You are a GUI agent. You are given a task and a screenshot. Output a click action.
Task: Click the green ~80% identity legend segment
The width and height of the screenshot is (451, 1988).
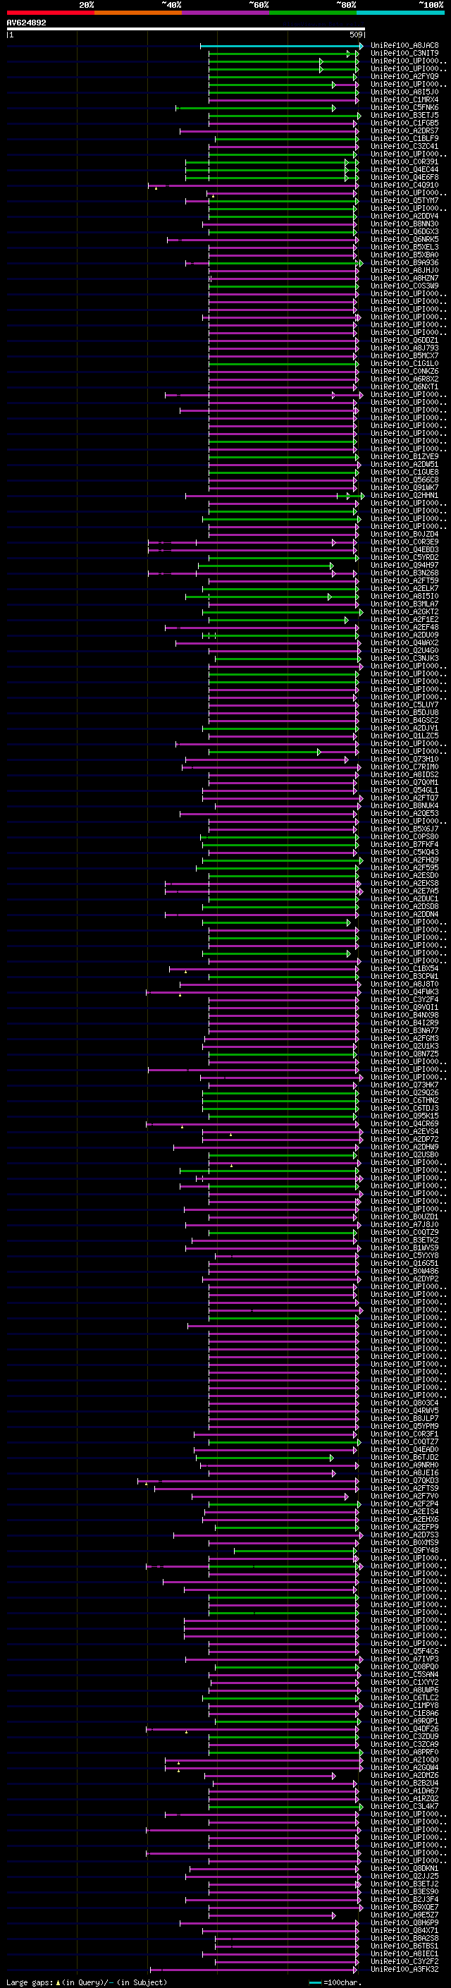tap(313, 13)
